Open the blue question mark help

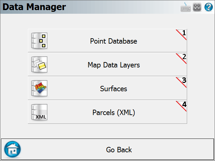tap(209, 7)
